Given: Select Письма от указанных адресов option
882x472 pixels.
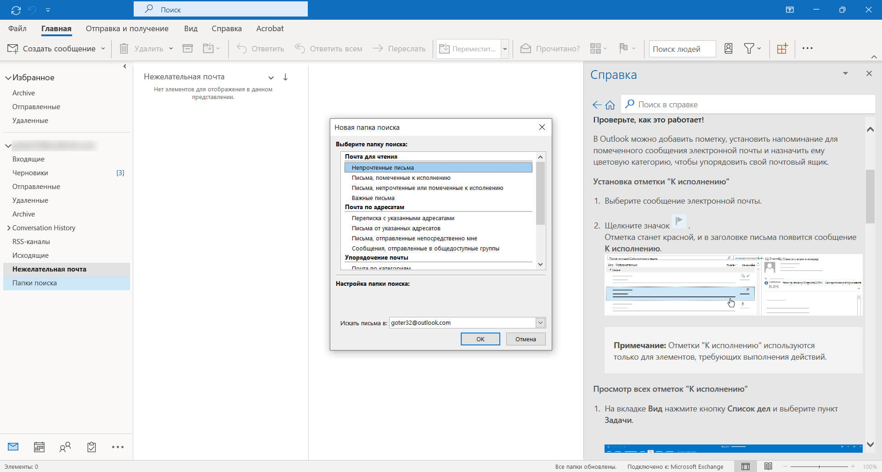Looking at the screenshot, I should click(396, 228).
